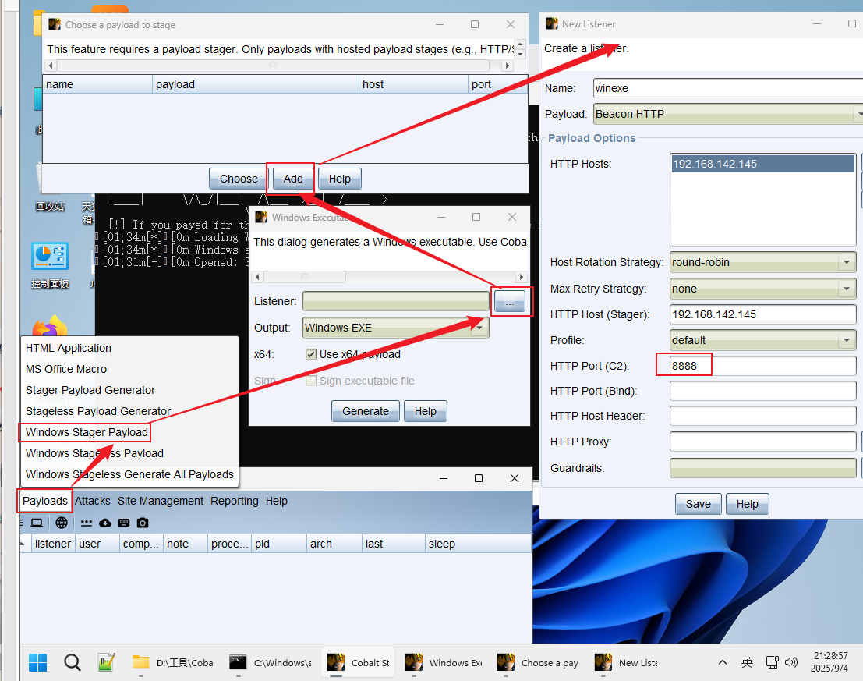Switch to Cobalt Strike taskbar window
Screen dimensions: 863x681
(359, 662)
